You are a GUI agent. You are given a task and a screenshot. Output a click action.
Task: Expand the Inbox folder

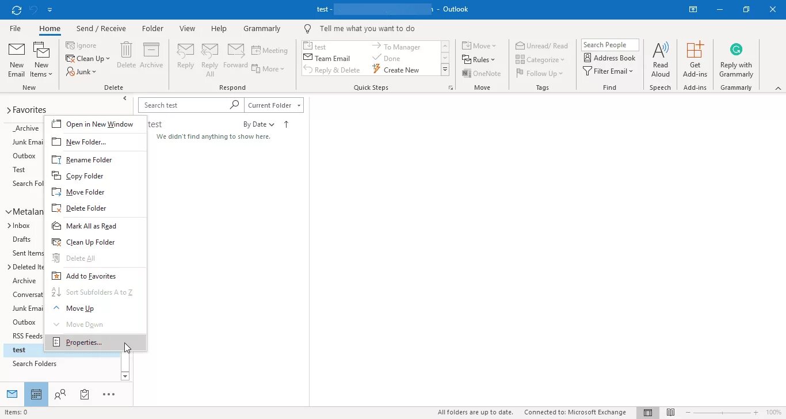[9, 226]
